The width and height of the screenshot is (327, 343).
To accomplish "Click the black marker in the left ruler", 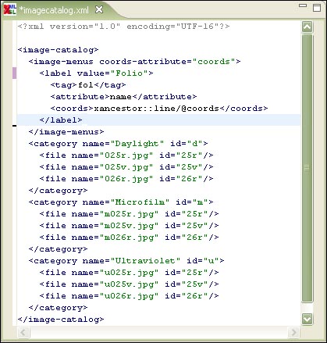I will click(x=15, y=126).
